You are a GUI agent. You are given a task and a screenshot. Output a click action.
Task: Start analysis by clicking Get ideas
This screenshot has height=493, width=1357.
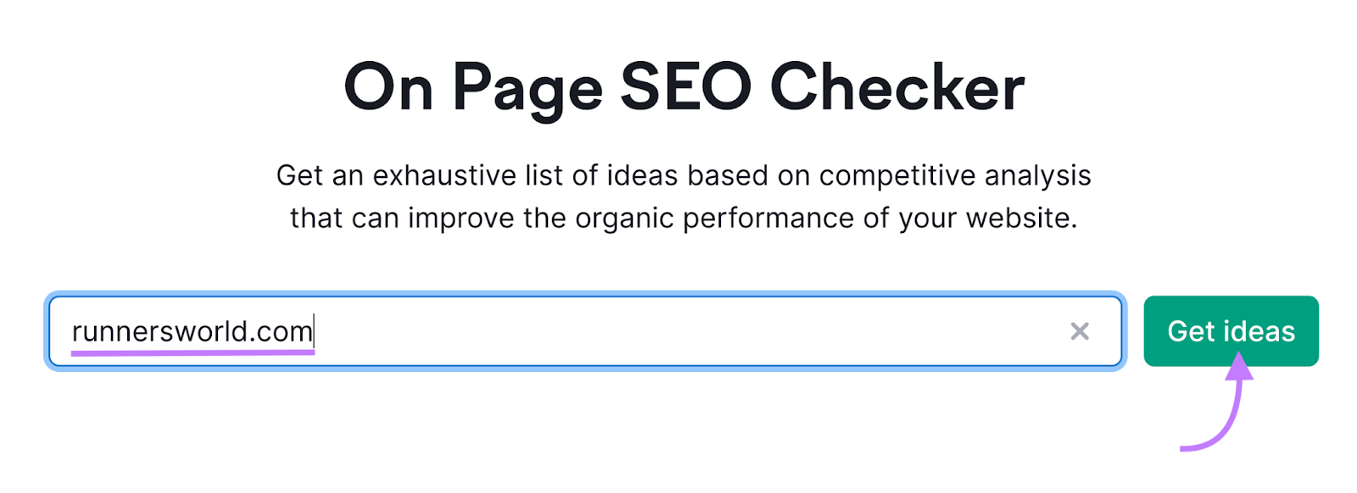(1231, 331)
